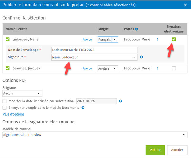191x158 pixels.
Task: Click the Beauville, Jacques client name
Action: pyautogui.click(x=26, y=68)
